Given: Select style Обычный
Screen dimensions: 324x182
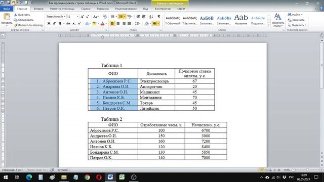Looking at the screenshot, I should pos(173,20).
